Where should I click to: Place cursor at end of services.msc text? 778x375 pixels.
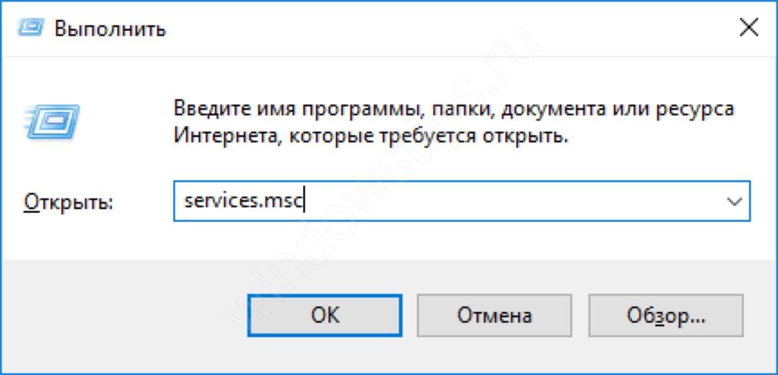[304, 202]
